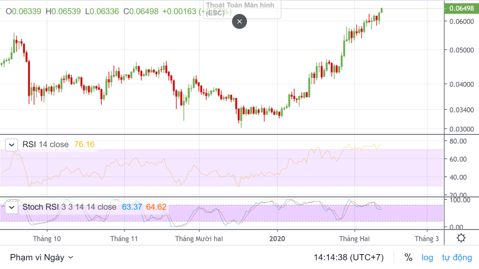Open the Phạm vi Ngày date range dropdown
The image size is (479, 269).
[x=42, y=257]
